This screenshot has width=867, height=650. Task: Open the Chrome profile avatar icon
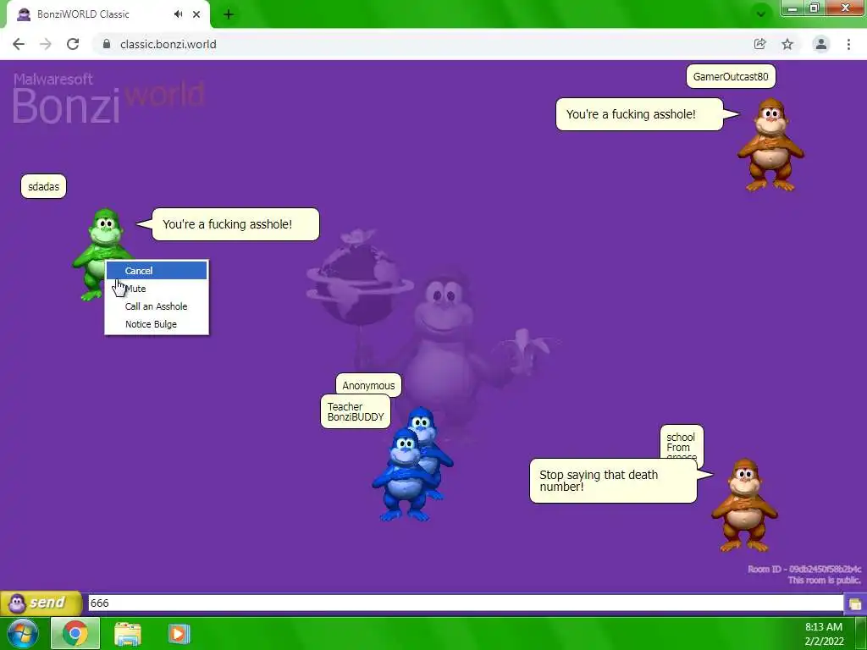(x=821, y=44)
